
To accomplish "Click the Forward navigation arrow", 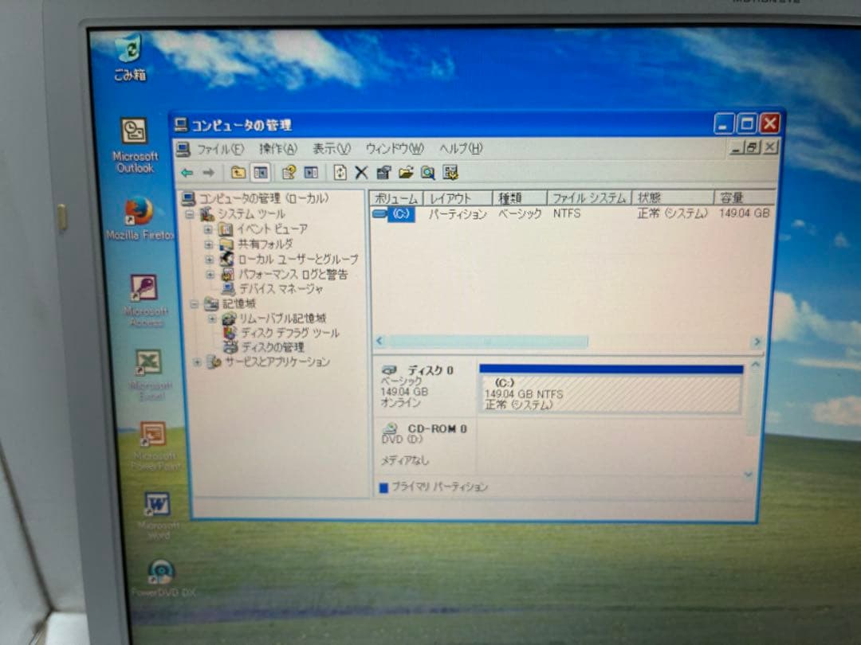I will (209, 172).
